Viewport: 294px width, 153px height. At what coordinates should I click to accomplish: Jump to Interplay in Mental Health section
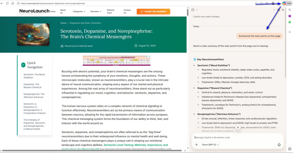click(x=35, y=125)
